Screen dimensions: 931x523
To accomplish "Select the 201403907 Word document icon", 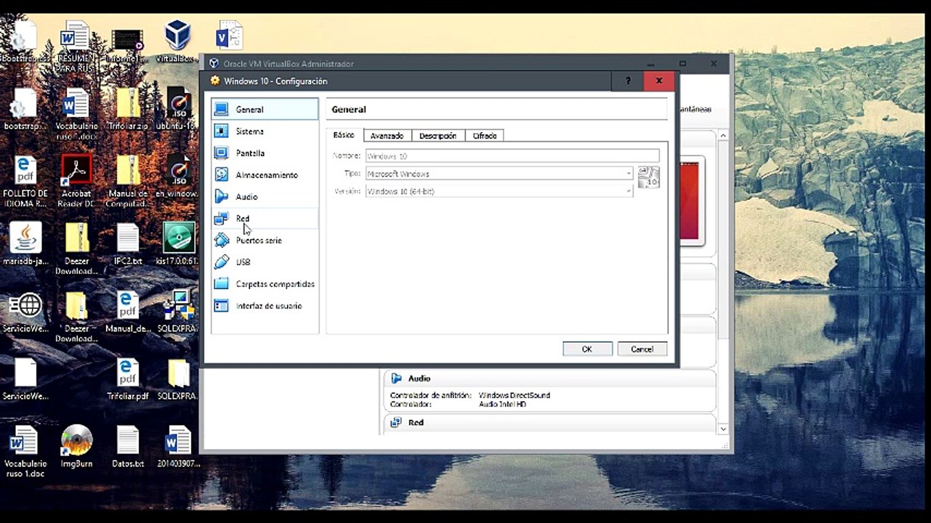I will [x=178, y=447].
